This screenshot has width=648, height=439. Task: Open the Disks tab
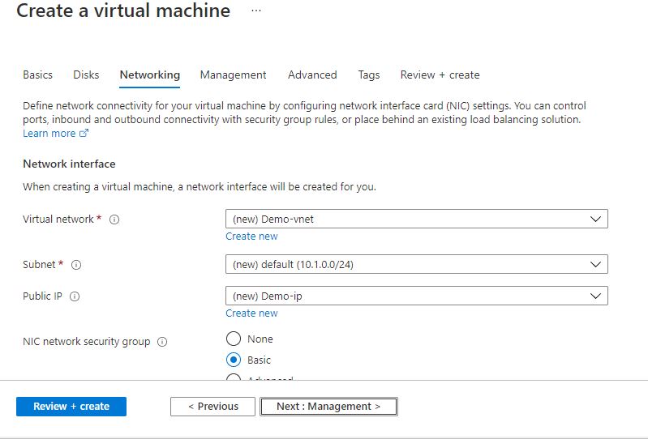pyautogui.click(x=86, y=75)
